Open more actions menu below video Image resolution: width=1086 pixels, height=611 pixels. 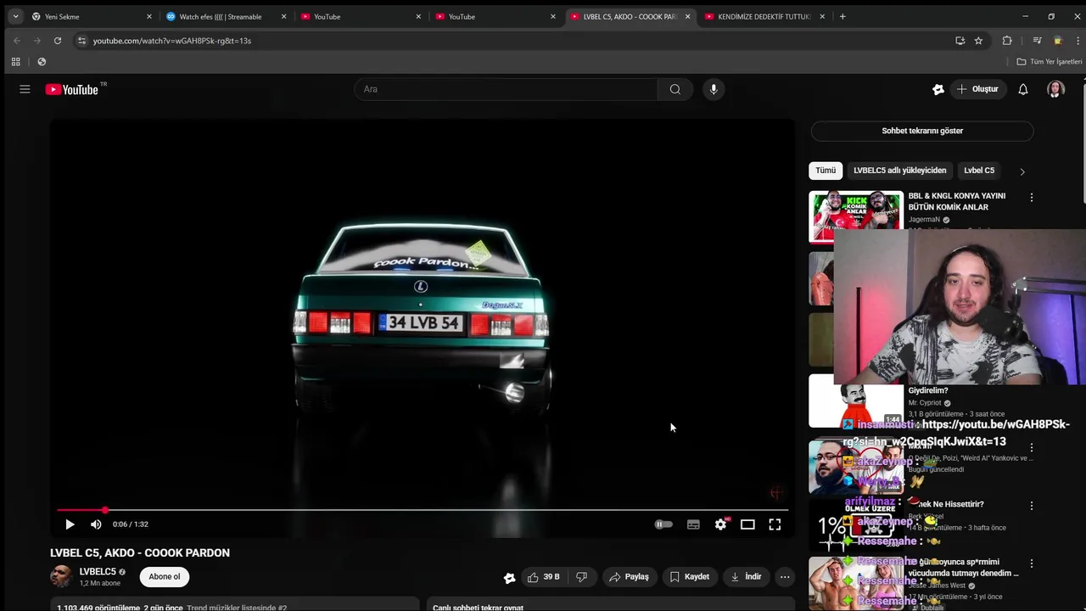[x=785, y=577]
